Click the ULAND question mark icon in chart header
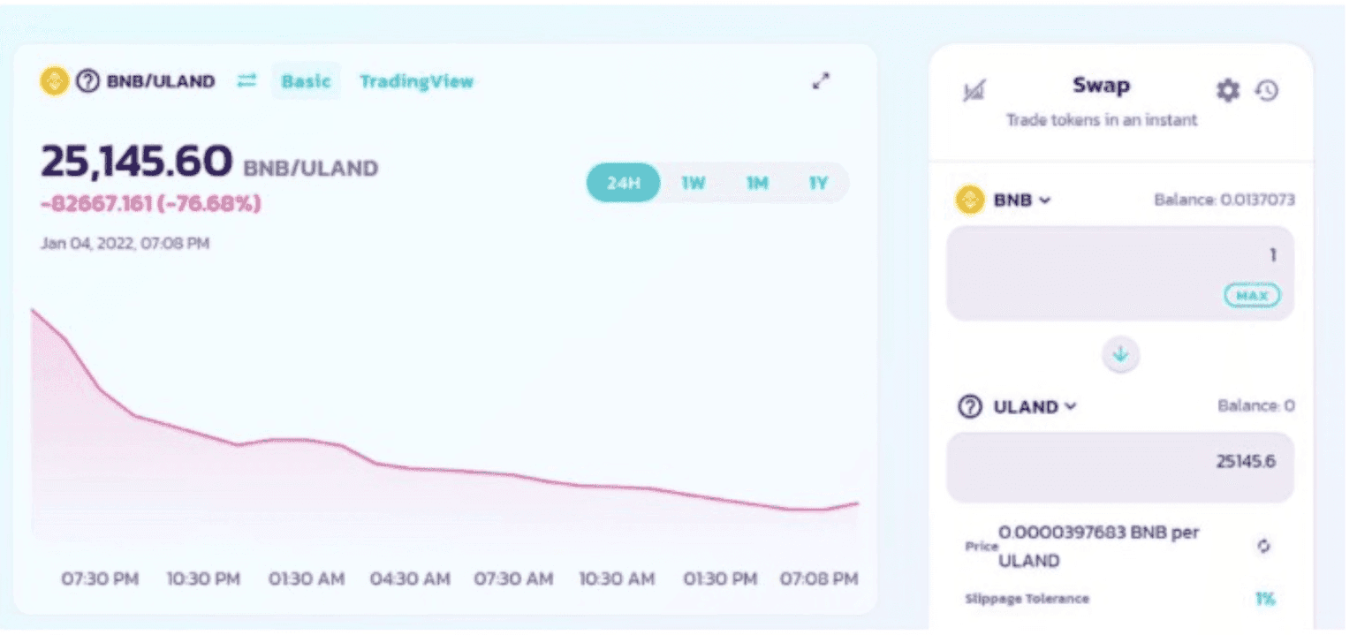The height and width of the screenshot is (635, 1357). pyautogui.click(x=87, y=81)
